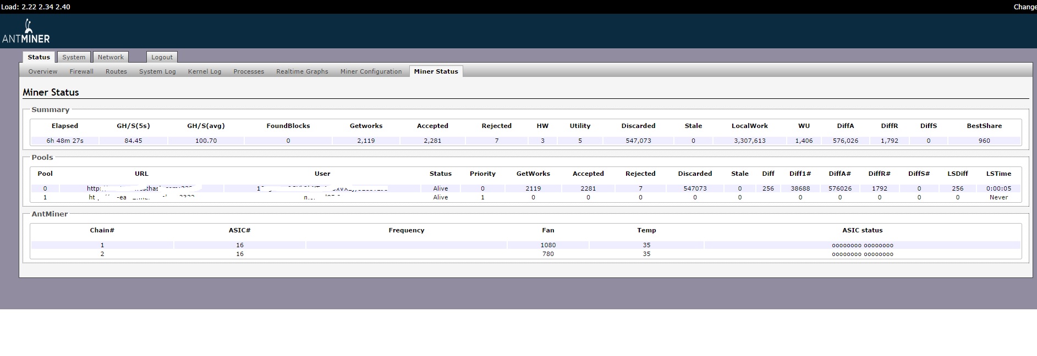The height and width of the screenshot is (356, 1037).
Task: Open the Realtime Graphs sub-tab
Action: tap(302, 71)
